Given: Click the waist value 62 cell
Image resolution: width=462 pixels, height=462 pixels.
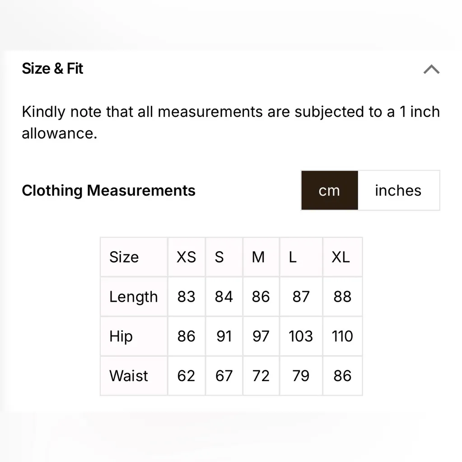Looking at the screenshot, I should click(x=186, y=376).
